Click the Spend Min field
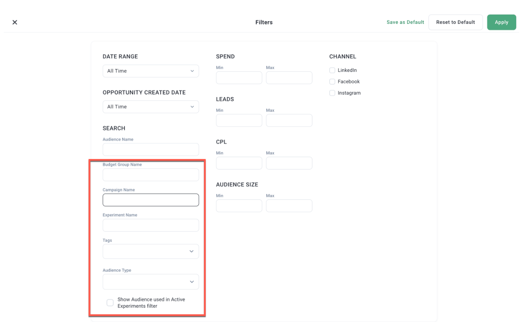Image resolution: width=532 pixels, height=322 pixels. (x=239, y=77)
